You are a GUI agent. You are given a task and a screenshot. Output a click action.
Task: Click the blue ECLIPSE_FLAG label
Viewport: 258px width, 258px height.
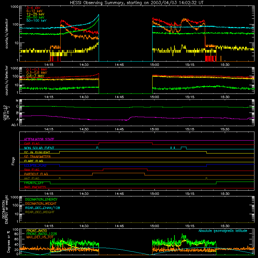pos(35,165)
